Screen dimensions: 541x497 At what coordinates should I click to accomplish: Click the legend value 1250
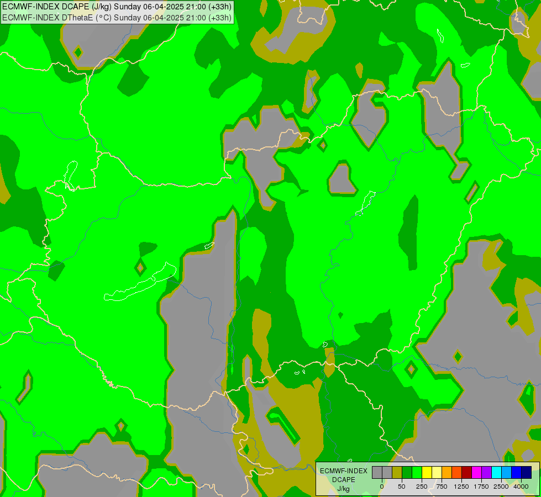pos(461,487)
